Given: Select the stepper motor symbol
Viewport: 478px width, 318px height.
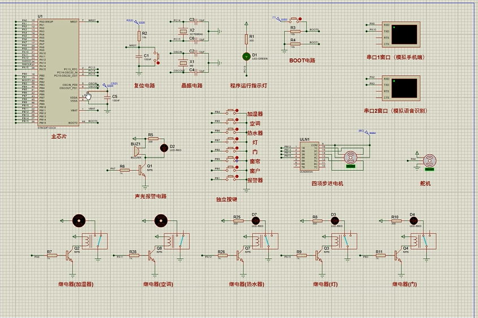Looking at the screenshot, I should point(351,159).
